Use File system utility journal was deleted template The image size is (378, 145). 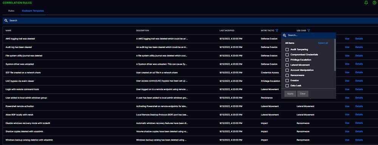pos(347,56)
